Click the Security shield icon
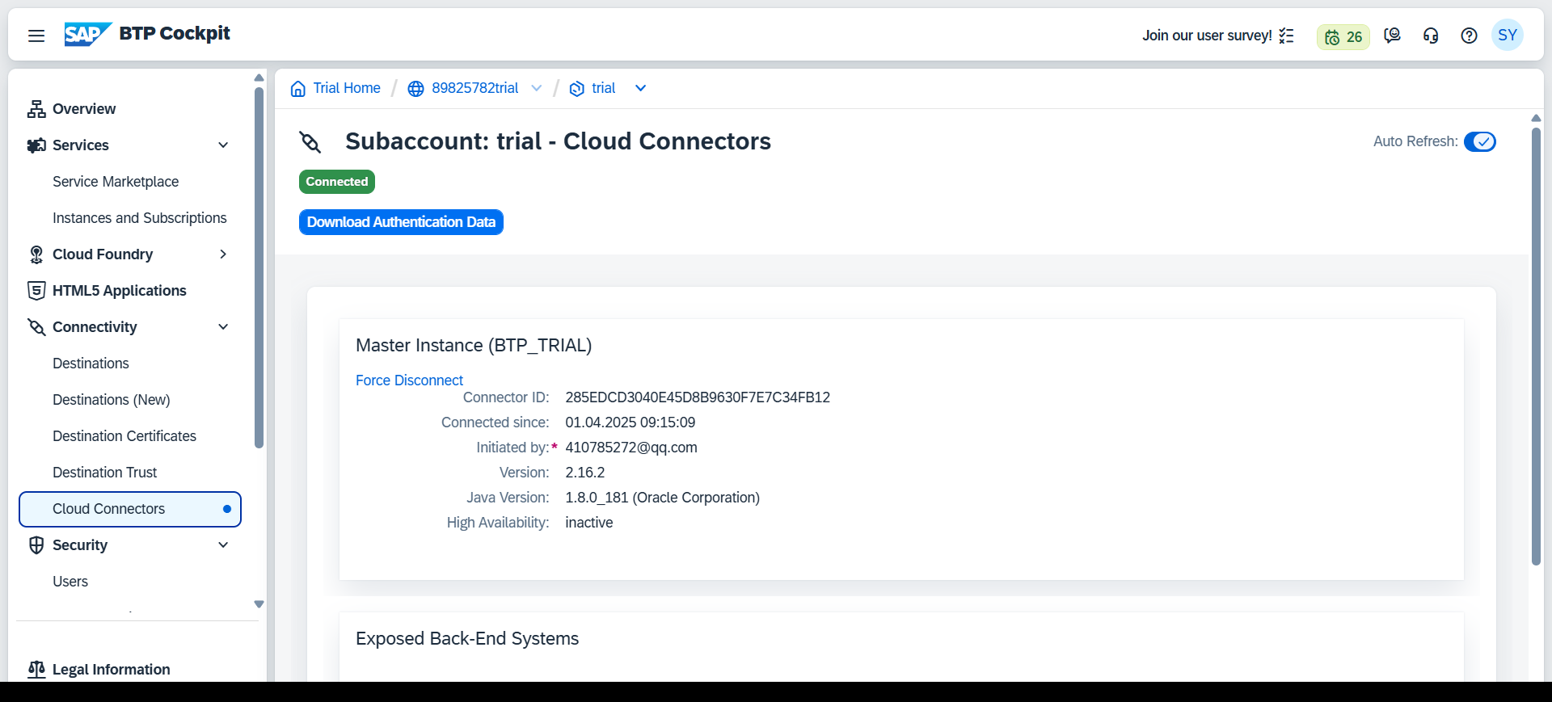The width and height of the screenshot is (1552, 702). (36, 545)
